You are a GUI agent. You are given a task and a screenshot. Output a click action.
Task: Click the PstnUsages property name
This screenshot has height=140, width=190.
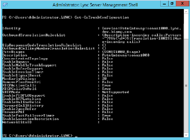[x=13, y=52]
